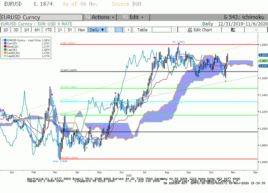Click the date range 12/31/2019-11/6/2020
The height and width of the screenshot is (193, 268).
(x=243, y=24)
